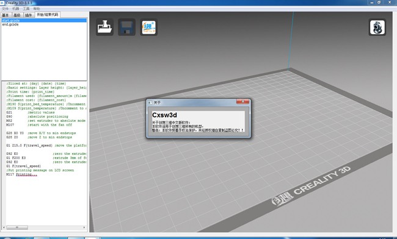Viewport: 397px width, 239px height.
Task: Click the floppy disk save toolpath icon
Action: click(x=126, y=27)
